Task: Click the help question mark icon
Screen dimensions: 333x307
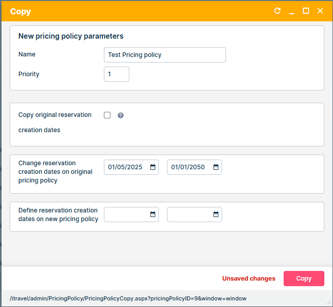Action: tap(121, 115)
